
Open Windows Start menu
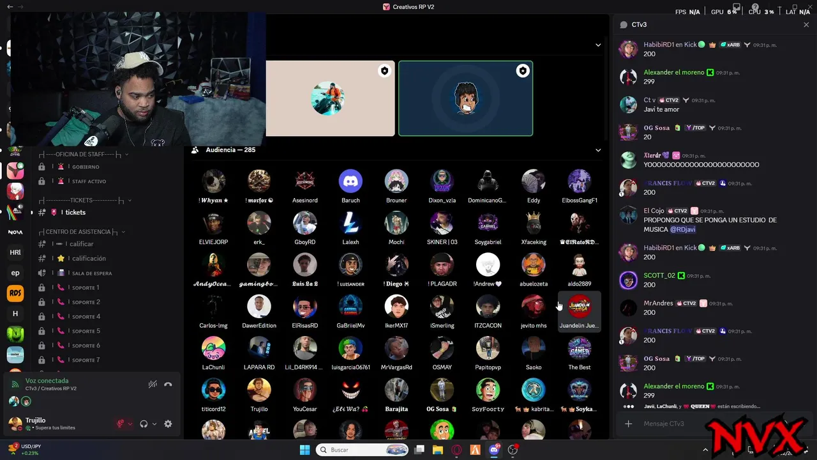[304, 450]
